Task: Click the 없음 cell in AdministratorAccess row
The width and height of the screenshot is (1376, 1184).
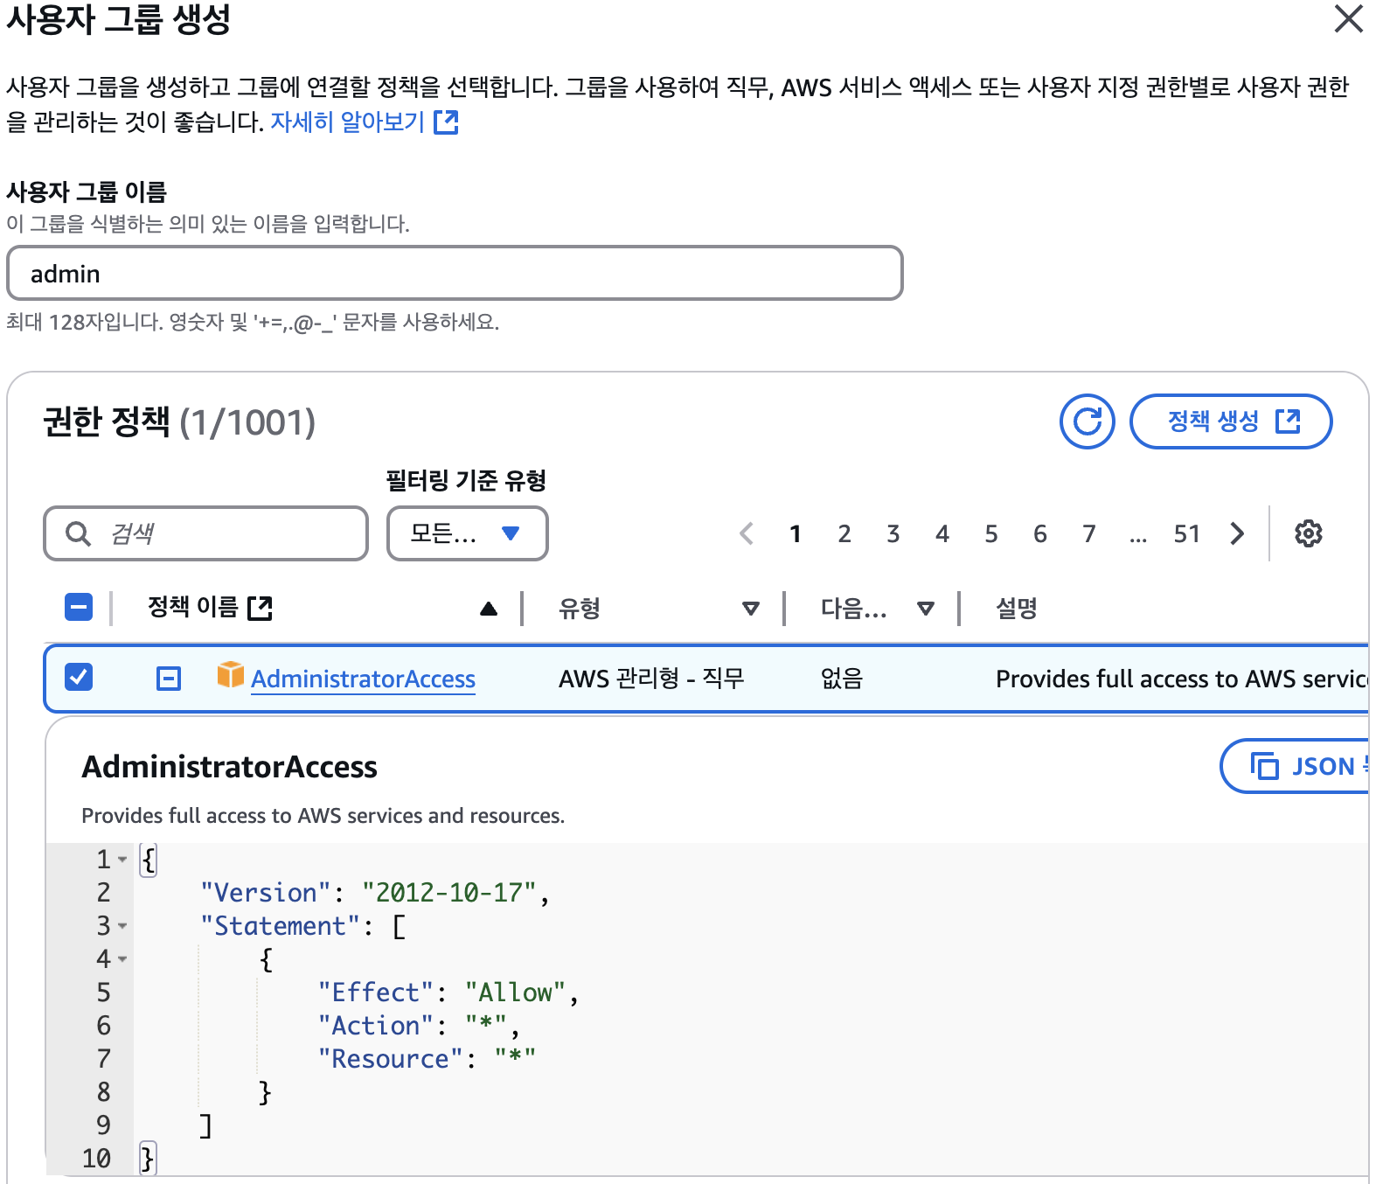Action: click(x=842, y=679)
